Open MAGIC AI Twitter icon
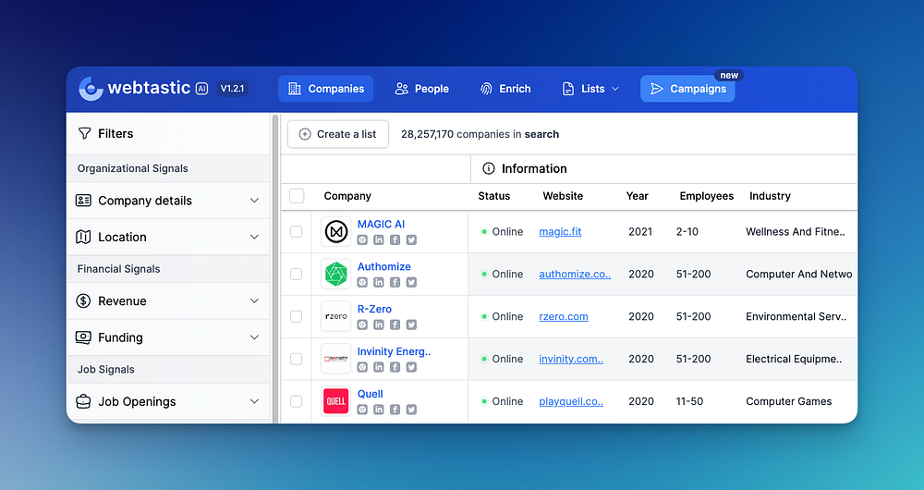 coord(411,240)
